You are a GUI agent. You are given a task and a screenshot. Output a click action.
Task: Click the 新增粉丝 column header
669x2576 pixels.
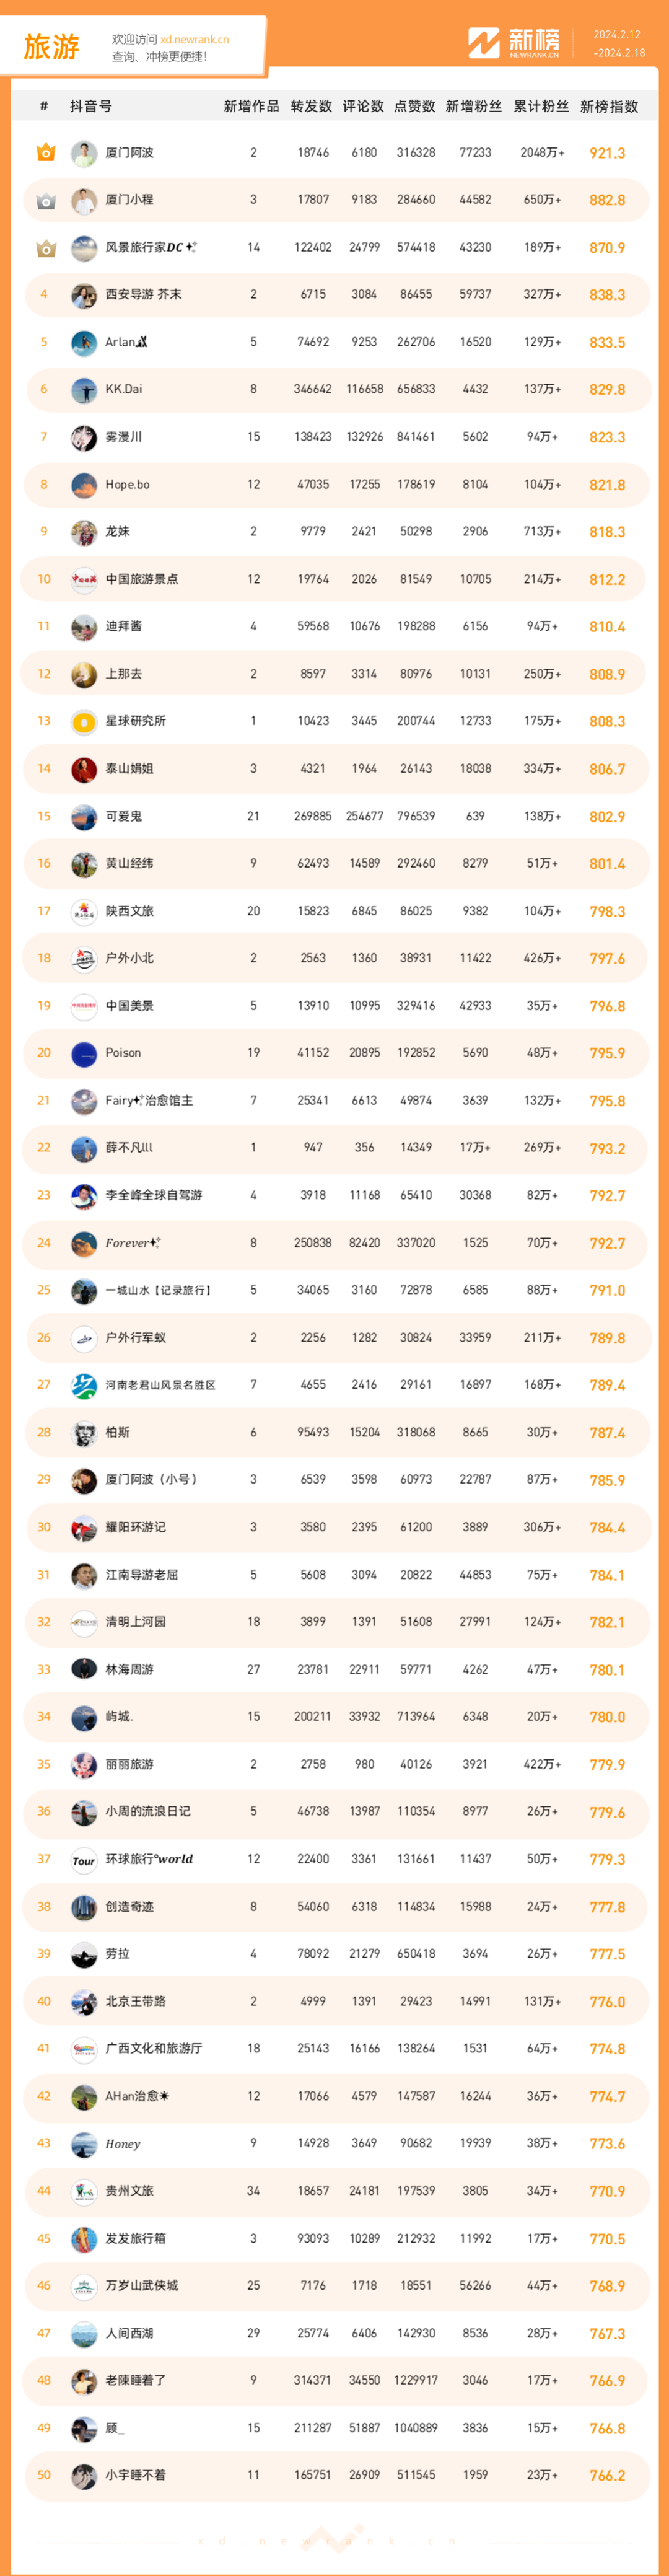pos(474,106)
